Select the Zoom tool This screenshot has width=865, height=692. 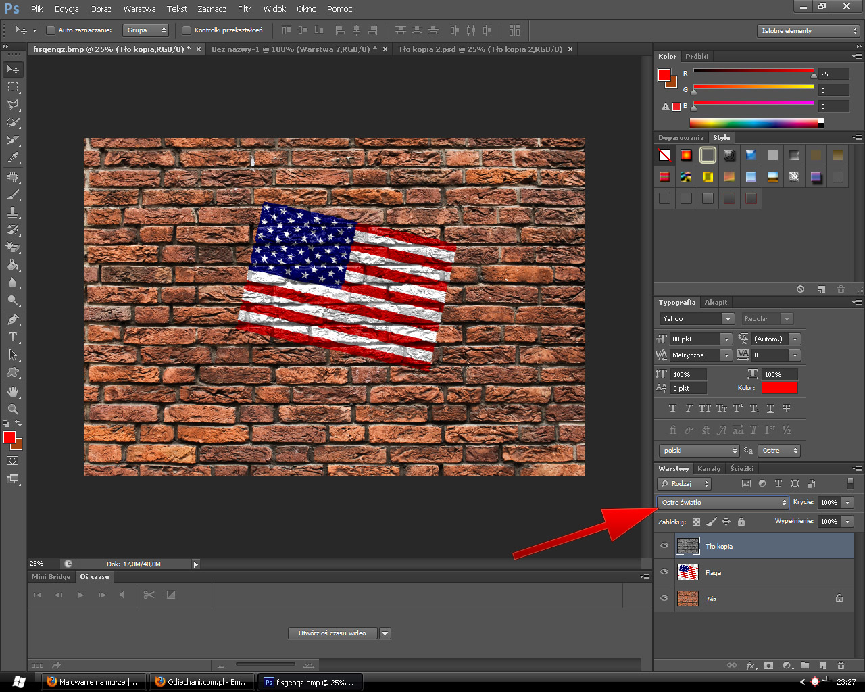tap(13, 410)
